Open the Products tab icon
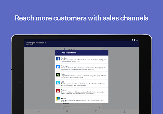This screenshot has height=114, width=163. coord(96,111)
